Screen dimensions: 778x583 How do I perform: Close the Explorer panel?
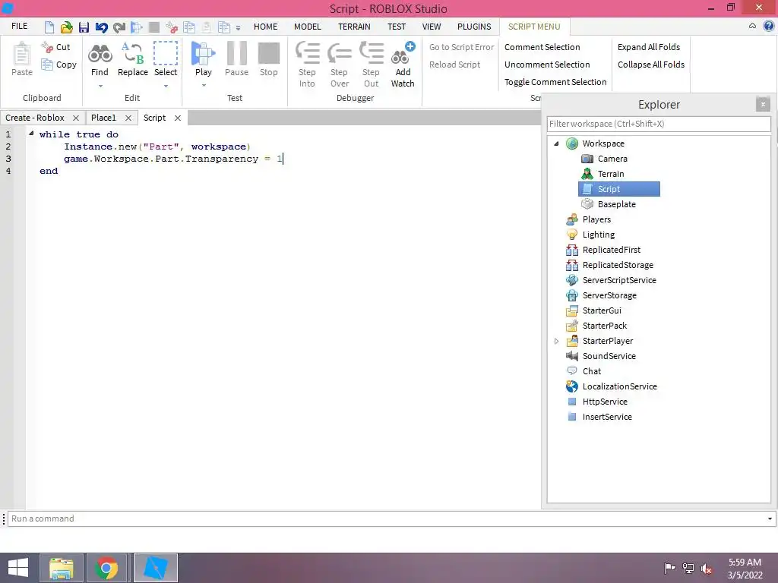pyautogui.click(x=763, y=104)
